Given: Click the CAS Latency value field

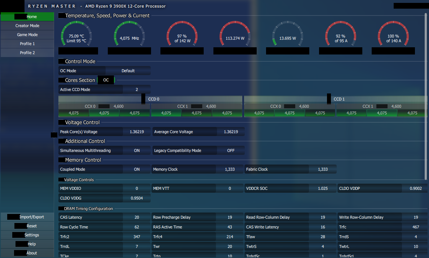Looking at the screenshot, I should pos(137,217).
